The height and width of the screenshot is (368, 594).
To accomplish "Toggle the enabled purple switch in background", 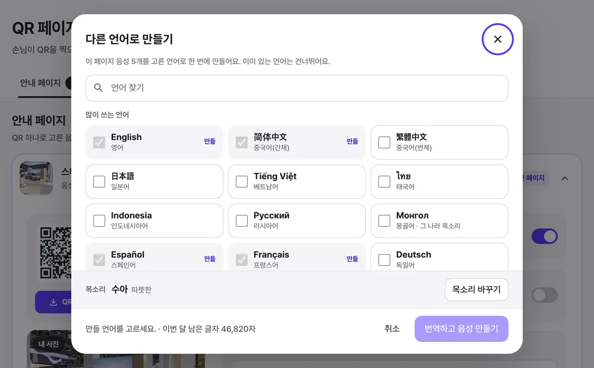I will [544, 236].
